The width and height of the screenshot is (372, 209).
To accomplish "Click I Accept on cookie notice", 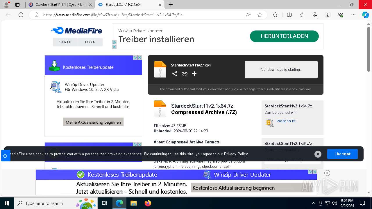I will pos(342,154).
